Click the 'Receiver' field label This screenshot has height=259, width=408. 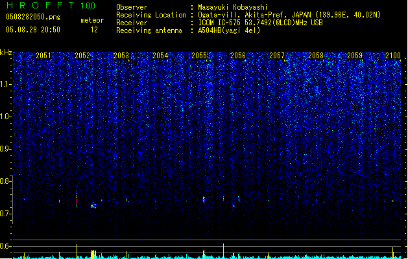(132, 23)
